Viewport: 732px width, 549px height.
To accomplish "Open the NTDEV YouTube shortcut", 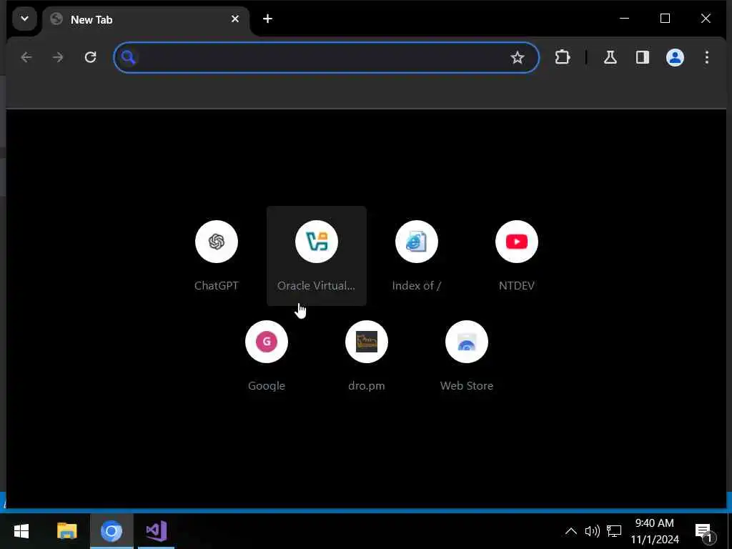I will pos(516,256).
